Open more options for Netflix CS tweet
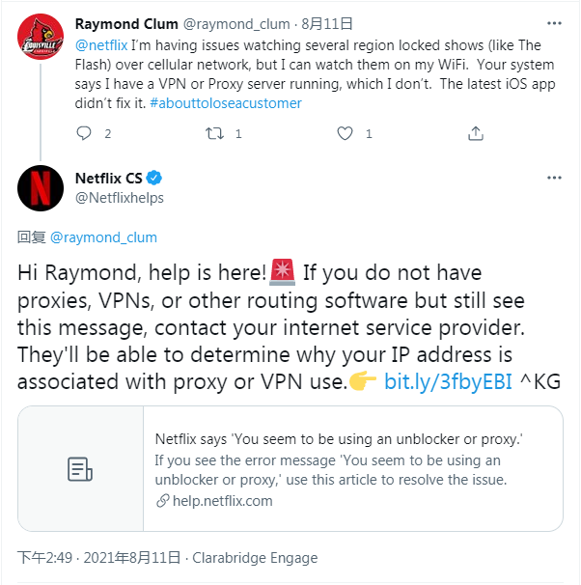581x585 pixels. pyautogui.click(x=553, y=179)
